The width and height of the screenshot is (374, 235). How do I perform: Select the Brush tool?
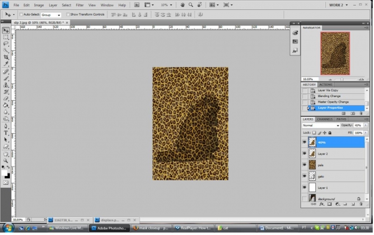point(6,78)
